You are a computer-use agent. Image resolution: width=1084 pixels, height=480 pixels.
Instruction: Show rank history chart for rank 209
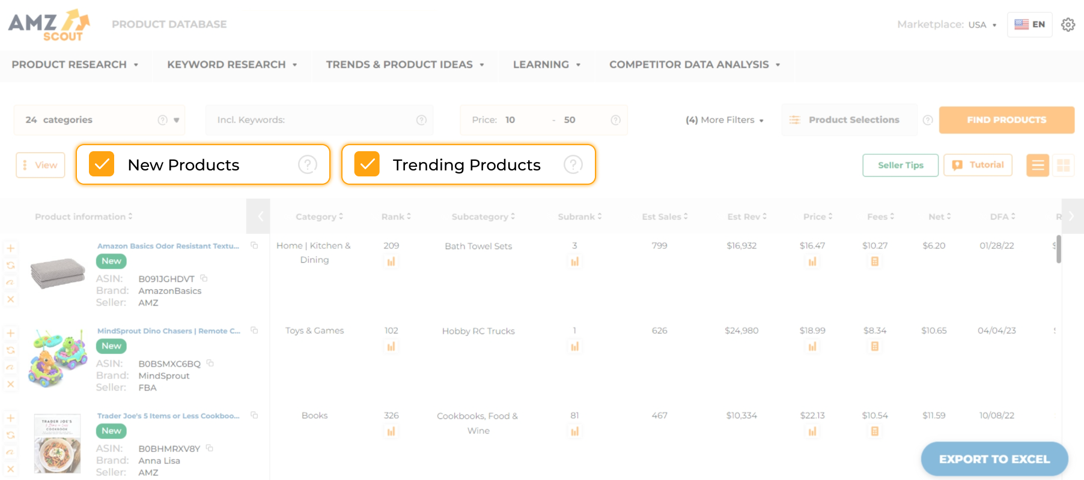(x=391, y=262)
